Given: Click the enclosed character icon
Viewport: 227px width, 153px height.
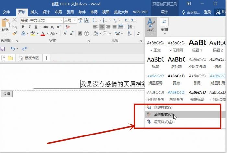Looking at the screenshot, I should [x=87, y=34].
